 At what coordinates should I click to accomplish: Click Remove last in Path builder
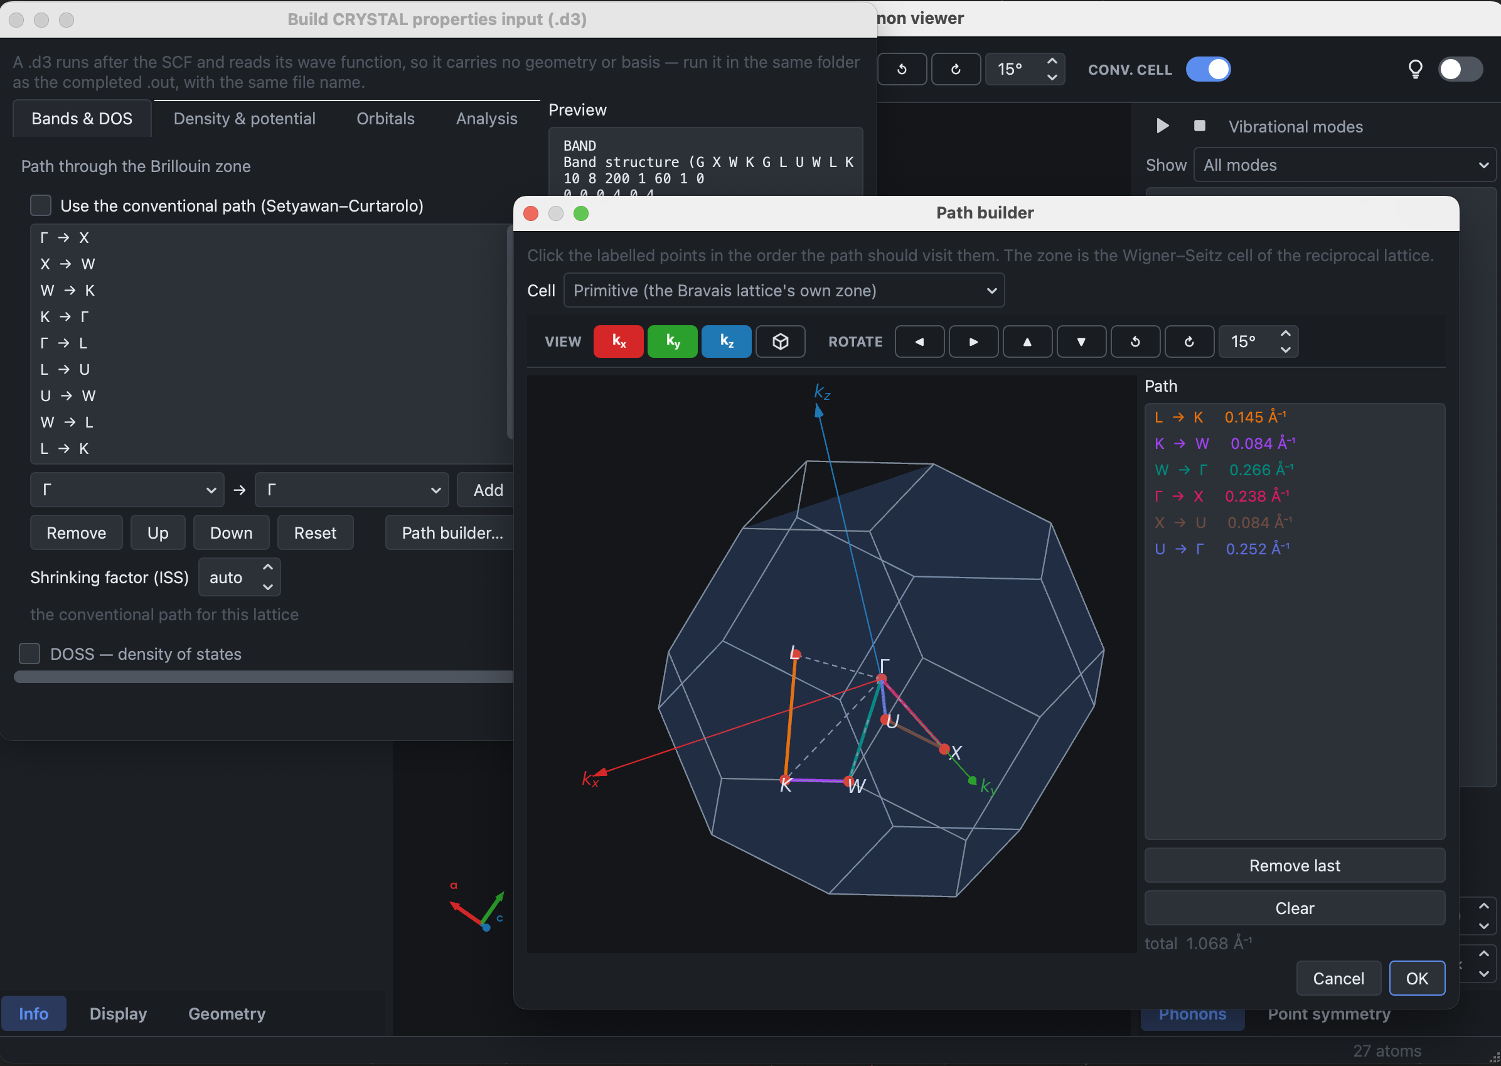1295,865
